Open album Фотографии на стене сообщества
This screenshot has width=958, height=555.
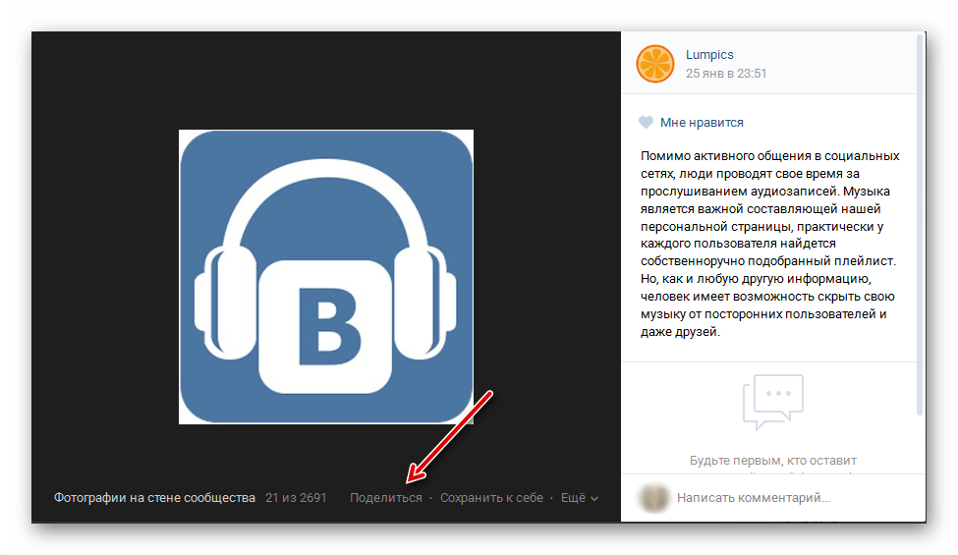click(154, 498)
